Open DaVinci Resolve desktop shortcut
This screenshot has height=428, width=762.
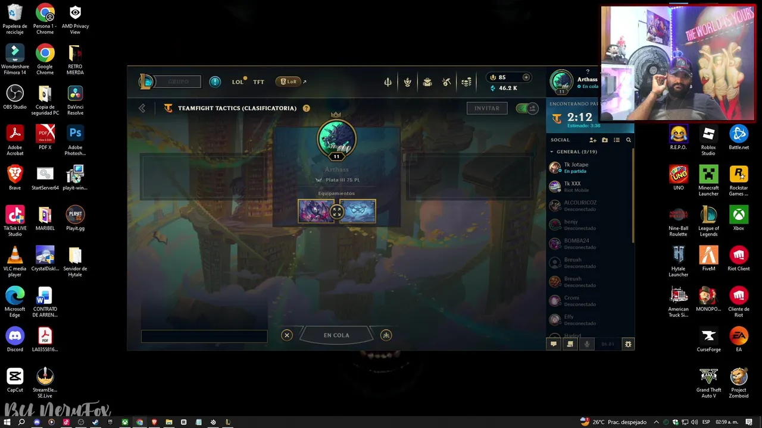point(75,100)
